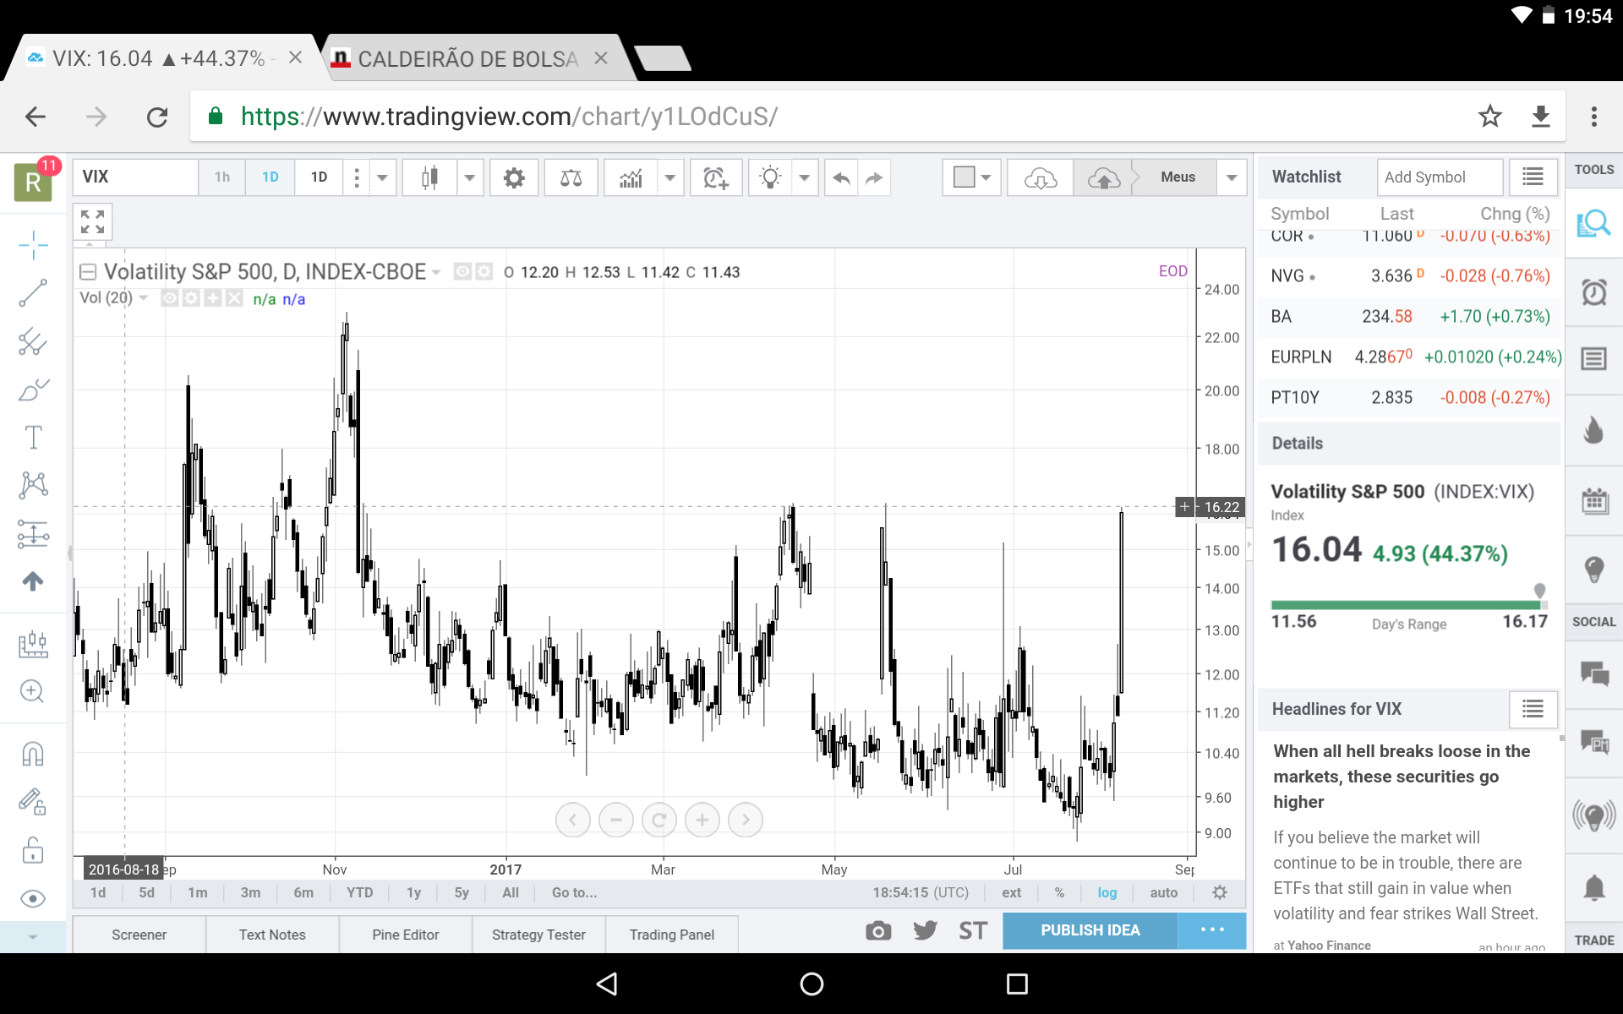Screen dimensions: 1623x1014
Task: Select the text annotation tool
Action: click(x=33, y=438)
